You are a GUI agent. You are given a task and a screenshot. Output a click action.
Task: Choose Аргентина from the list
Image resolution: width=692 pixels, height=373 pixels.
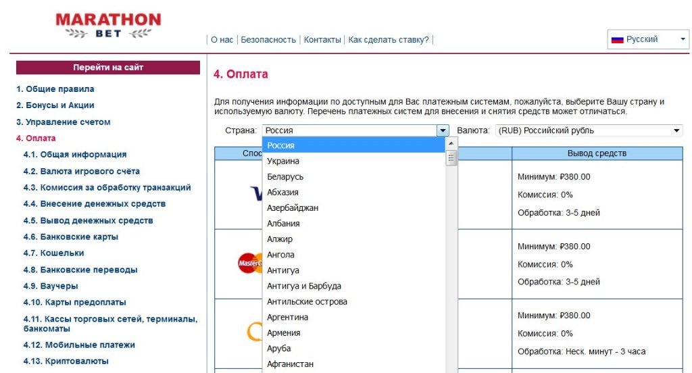tap(353, 318)
